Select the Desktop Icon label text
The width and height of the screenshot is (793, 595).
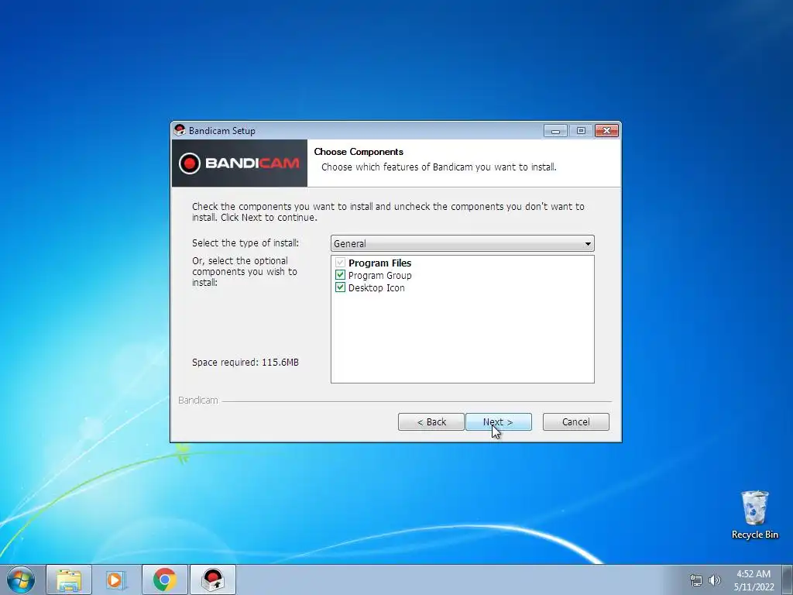tap(376, 288)
